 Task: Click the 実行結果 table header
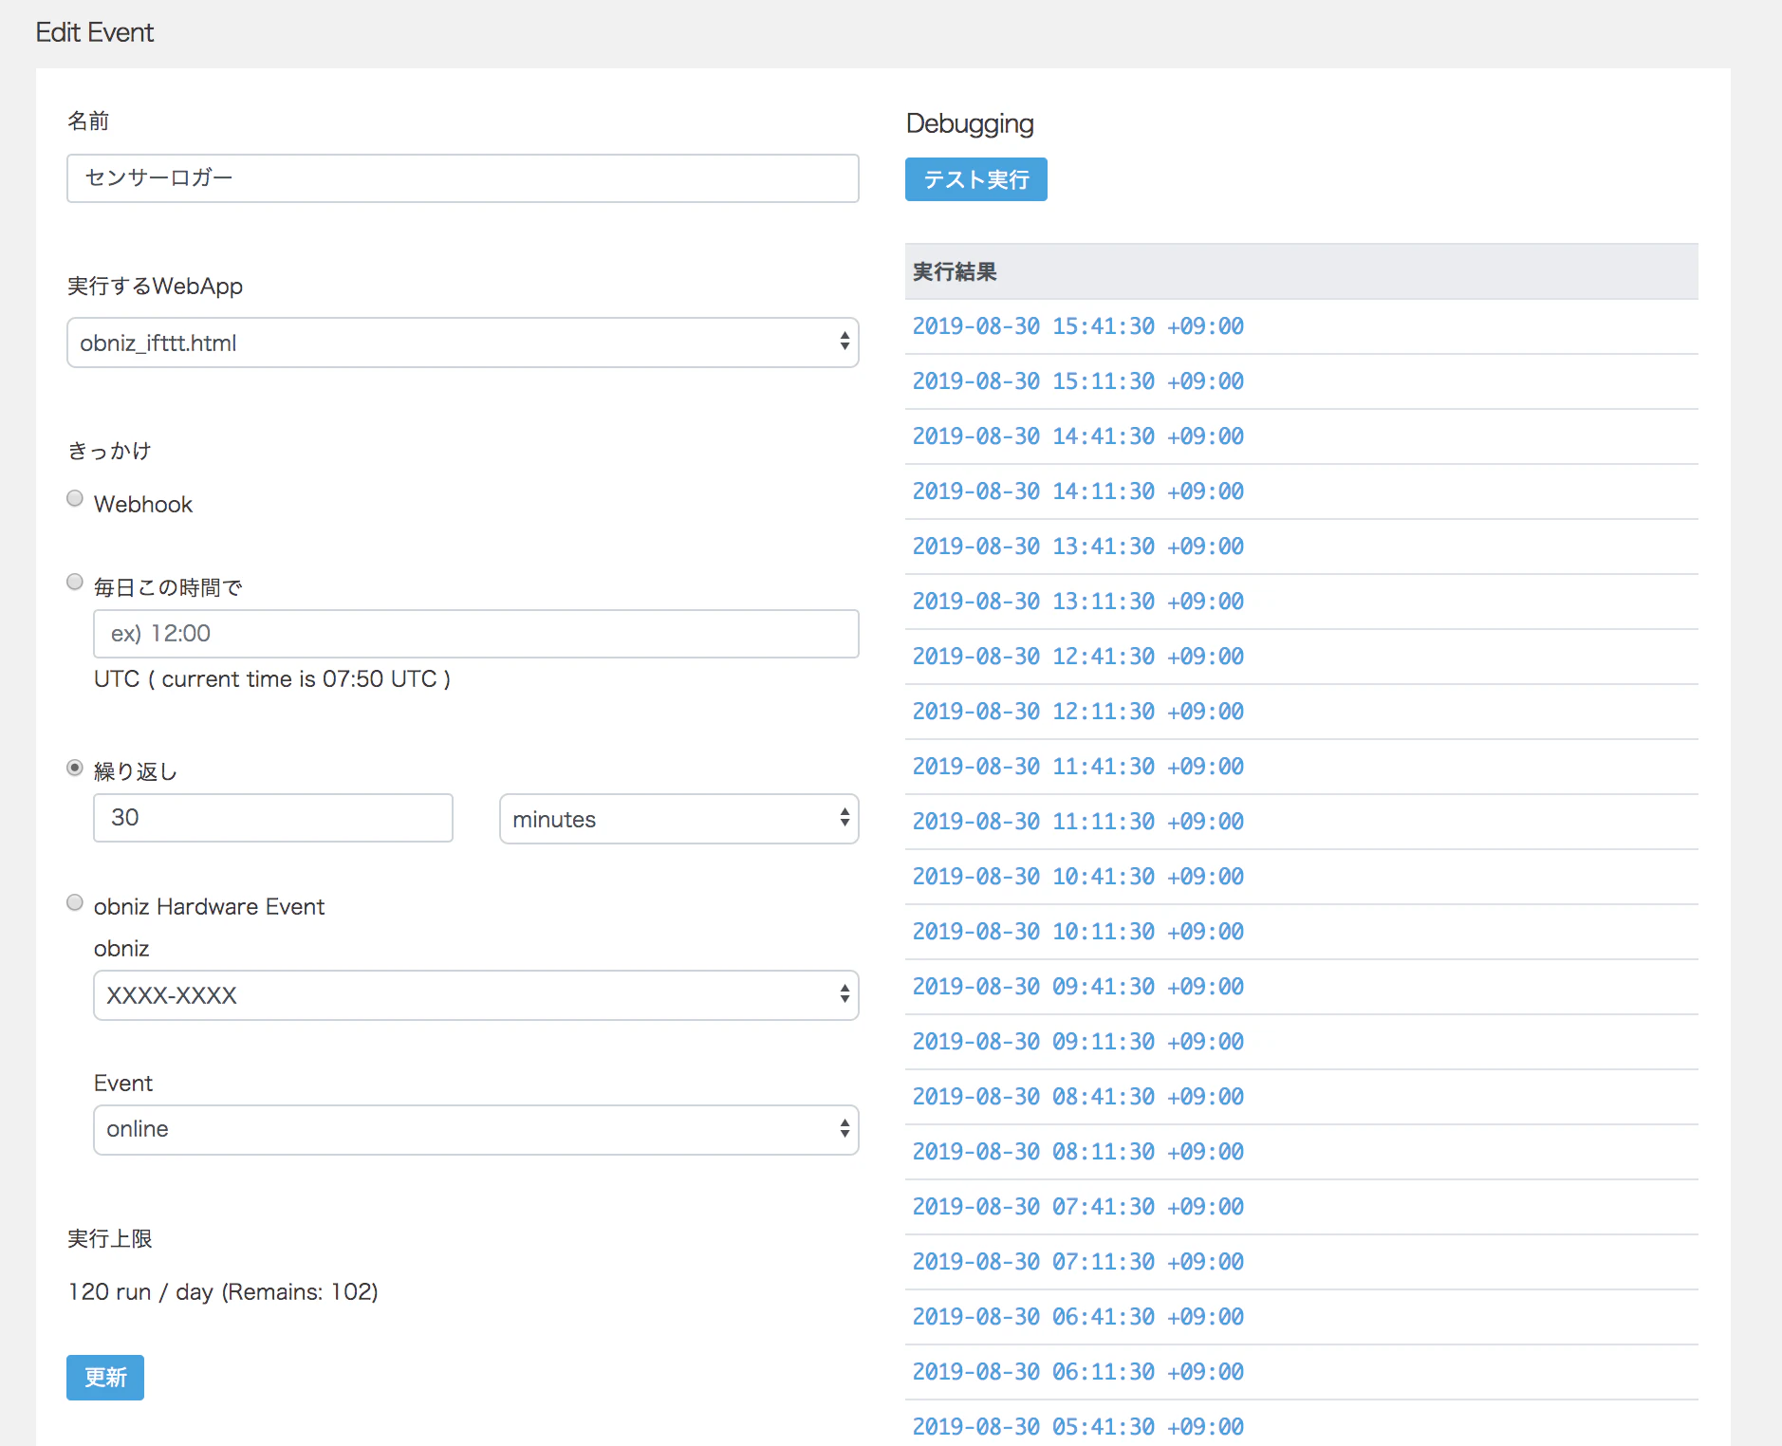coord(1302,272)
